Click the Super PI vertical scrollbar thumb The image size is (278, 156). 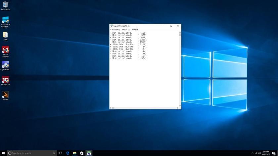180,35
